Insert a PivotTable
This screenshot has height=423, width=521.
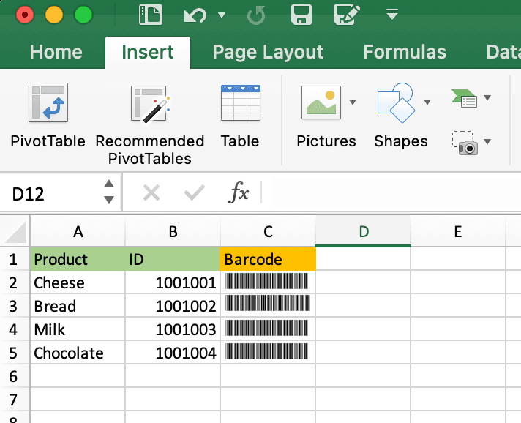point(48,116)
